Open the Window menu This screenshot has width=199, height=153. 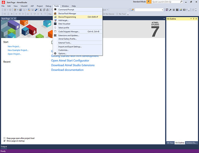pyautogui.click(x=65, y=6)
